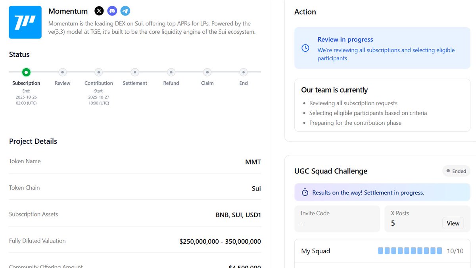Click the Contribution start date 2025-10-27 text
Image resolution: width=476 pixels, height=268 pixels.
click(x=99, y=97)
